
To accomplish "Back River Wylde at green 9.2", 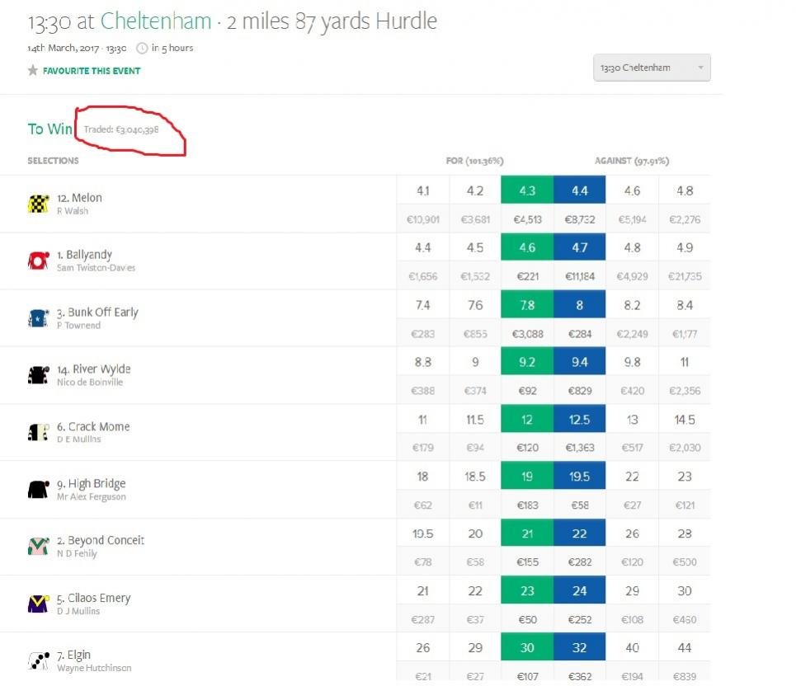I will (x=527, y=361).
